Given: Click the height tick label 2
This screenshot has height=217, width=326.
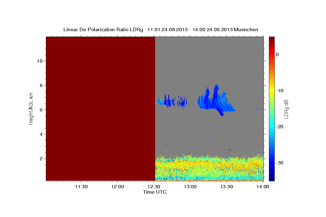Looking at the screenshot, I should [x=41, y=158].
